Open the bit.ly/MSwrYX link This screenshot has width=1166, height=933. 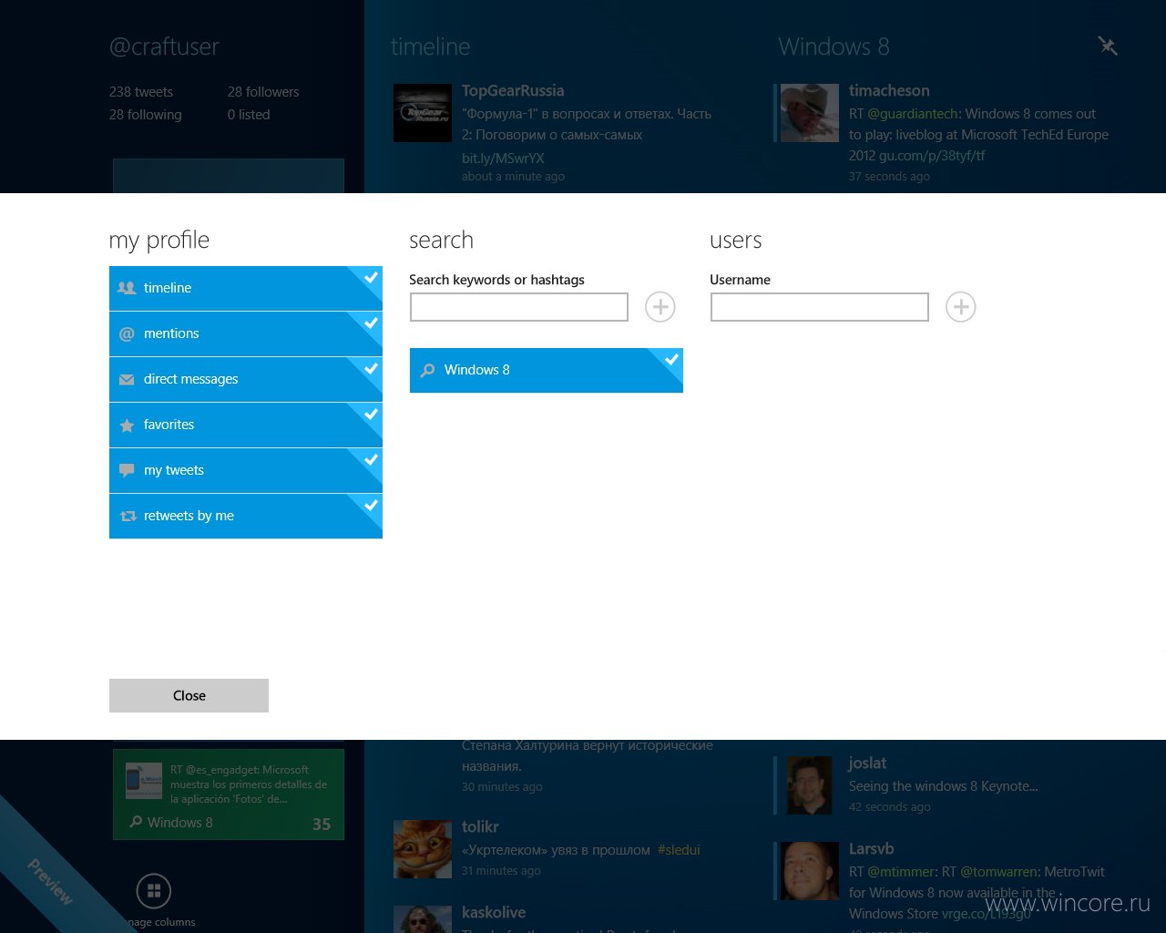click(x=503, y=158)
